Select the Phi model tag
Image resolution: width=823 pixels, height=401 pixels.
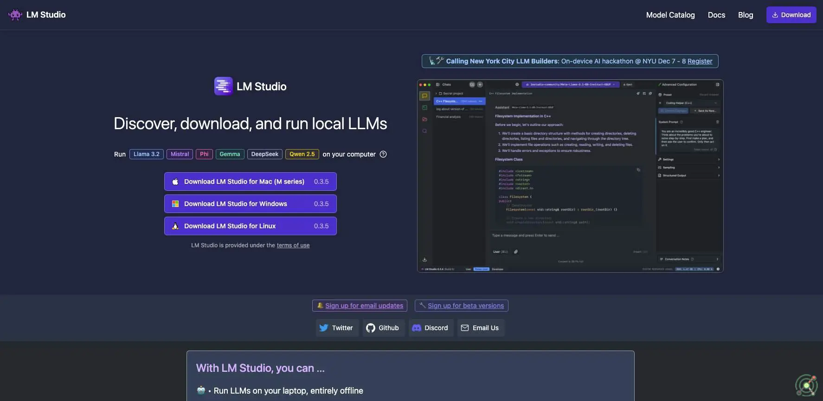point(204,154)
